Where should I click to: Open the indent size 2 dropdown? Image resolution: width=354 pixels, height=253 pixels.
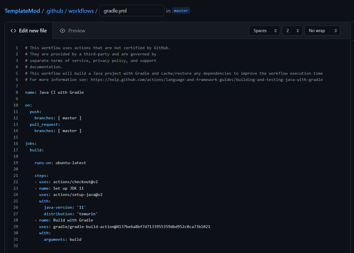coord(292,31)
